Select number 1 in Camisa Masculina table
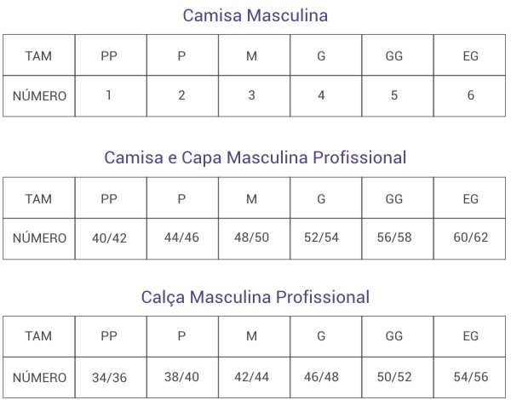 pos(109,95)
